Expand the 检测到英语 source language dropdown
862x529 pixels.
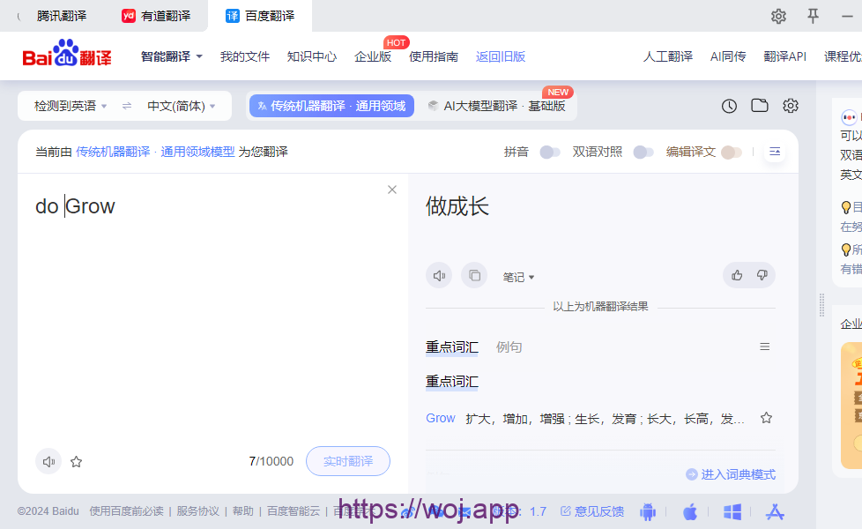click(71, 106)
